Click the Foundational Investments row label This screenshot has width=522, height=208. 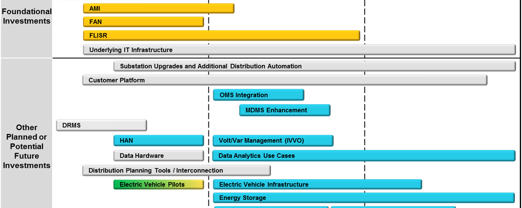pyautogui.click(x=26, y=16)
